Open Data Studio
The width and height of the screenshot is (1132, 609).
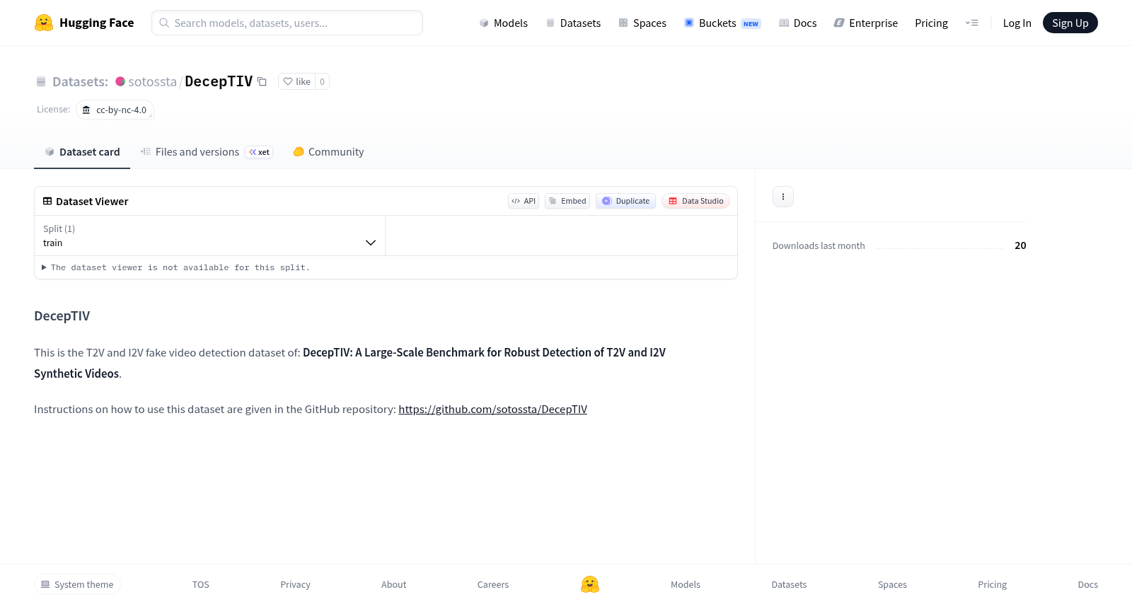pos(695,201)
